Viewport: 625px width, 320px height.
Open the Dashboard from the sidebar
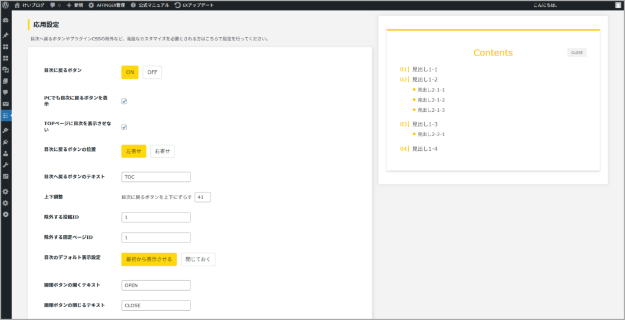(5, 20)
